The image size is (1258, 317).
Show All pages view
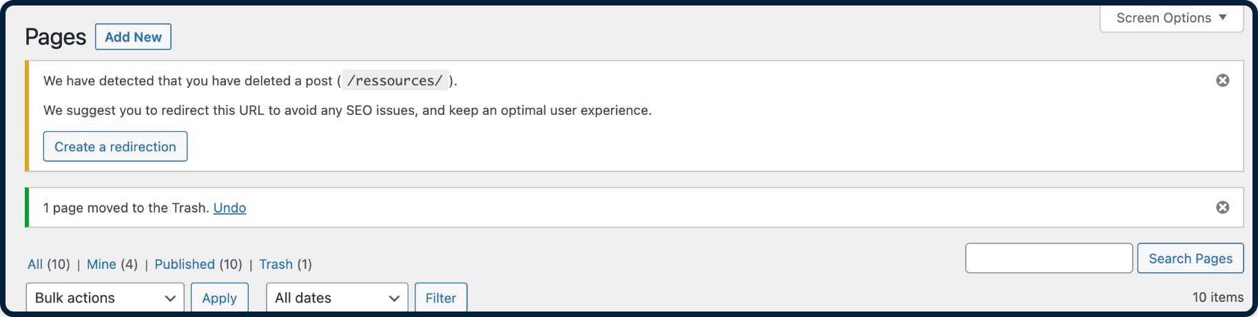pyautogui.click(x=35, y=264)
